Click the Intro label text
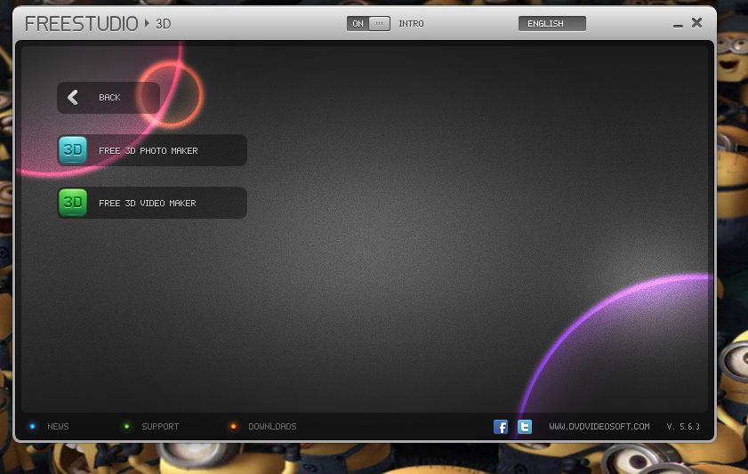The width and height of the screenshot is (748, 474). pos(411,23)
